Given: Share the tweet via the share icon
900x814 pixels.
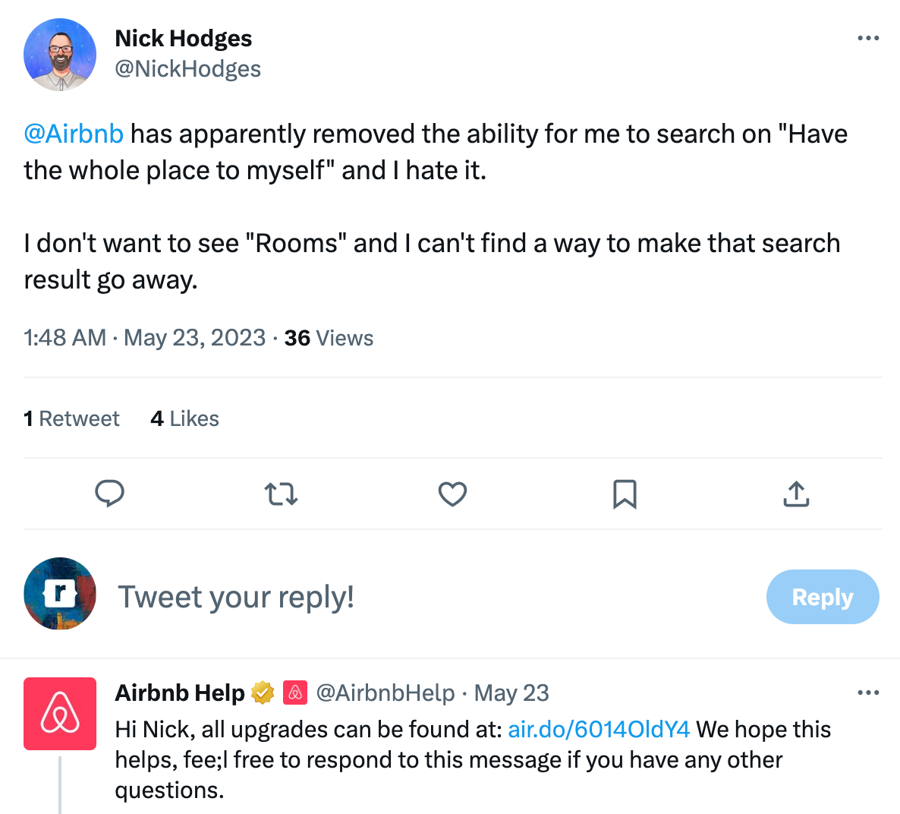Looking at the screenshot, I should (x=795, y=494).
